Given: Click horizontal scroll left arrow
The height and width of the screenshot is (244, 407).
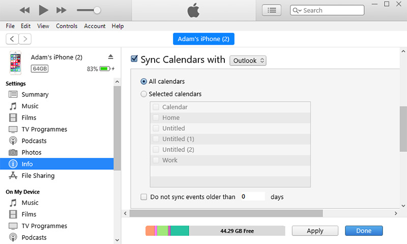Looking at the screenshot, I should pos(125,213).
